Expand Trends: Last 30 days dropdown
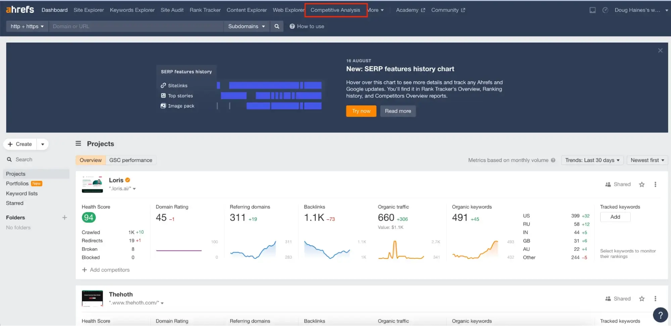 pyautogui.click(x=592, y=160)
